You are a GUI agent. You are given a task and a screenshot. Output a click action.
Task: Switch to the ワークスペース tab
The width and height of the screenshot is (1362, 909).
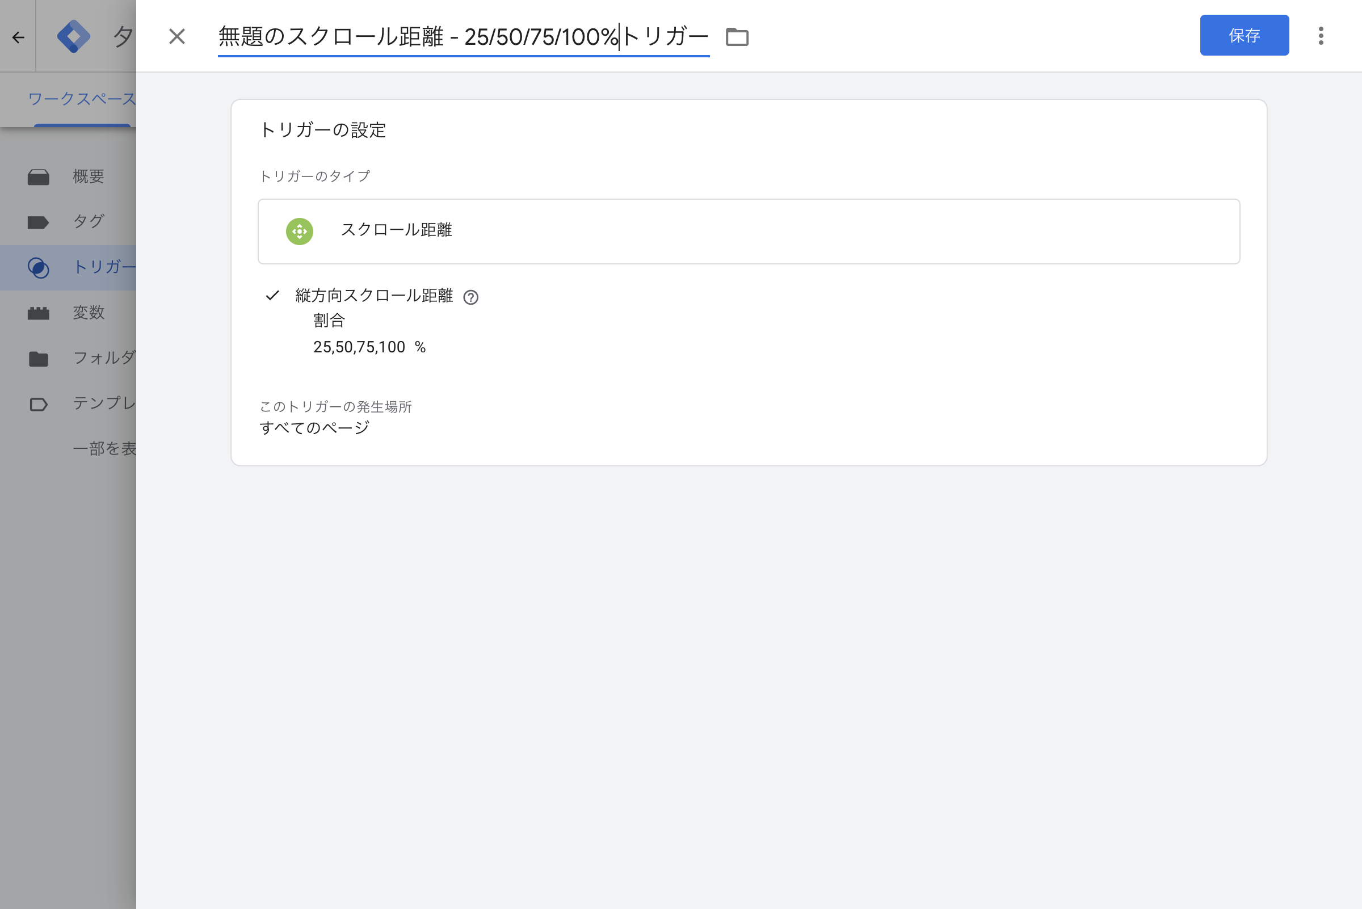tap(82, 99)
